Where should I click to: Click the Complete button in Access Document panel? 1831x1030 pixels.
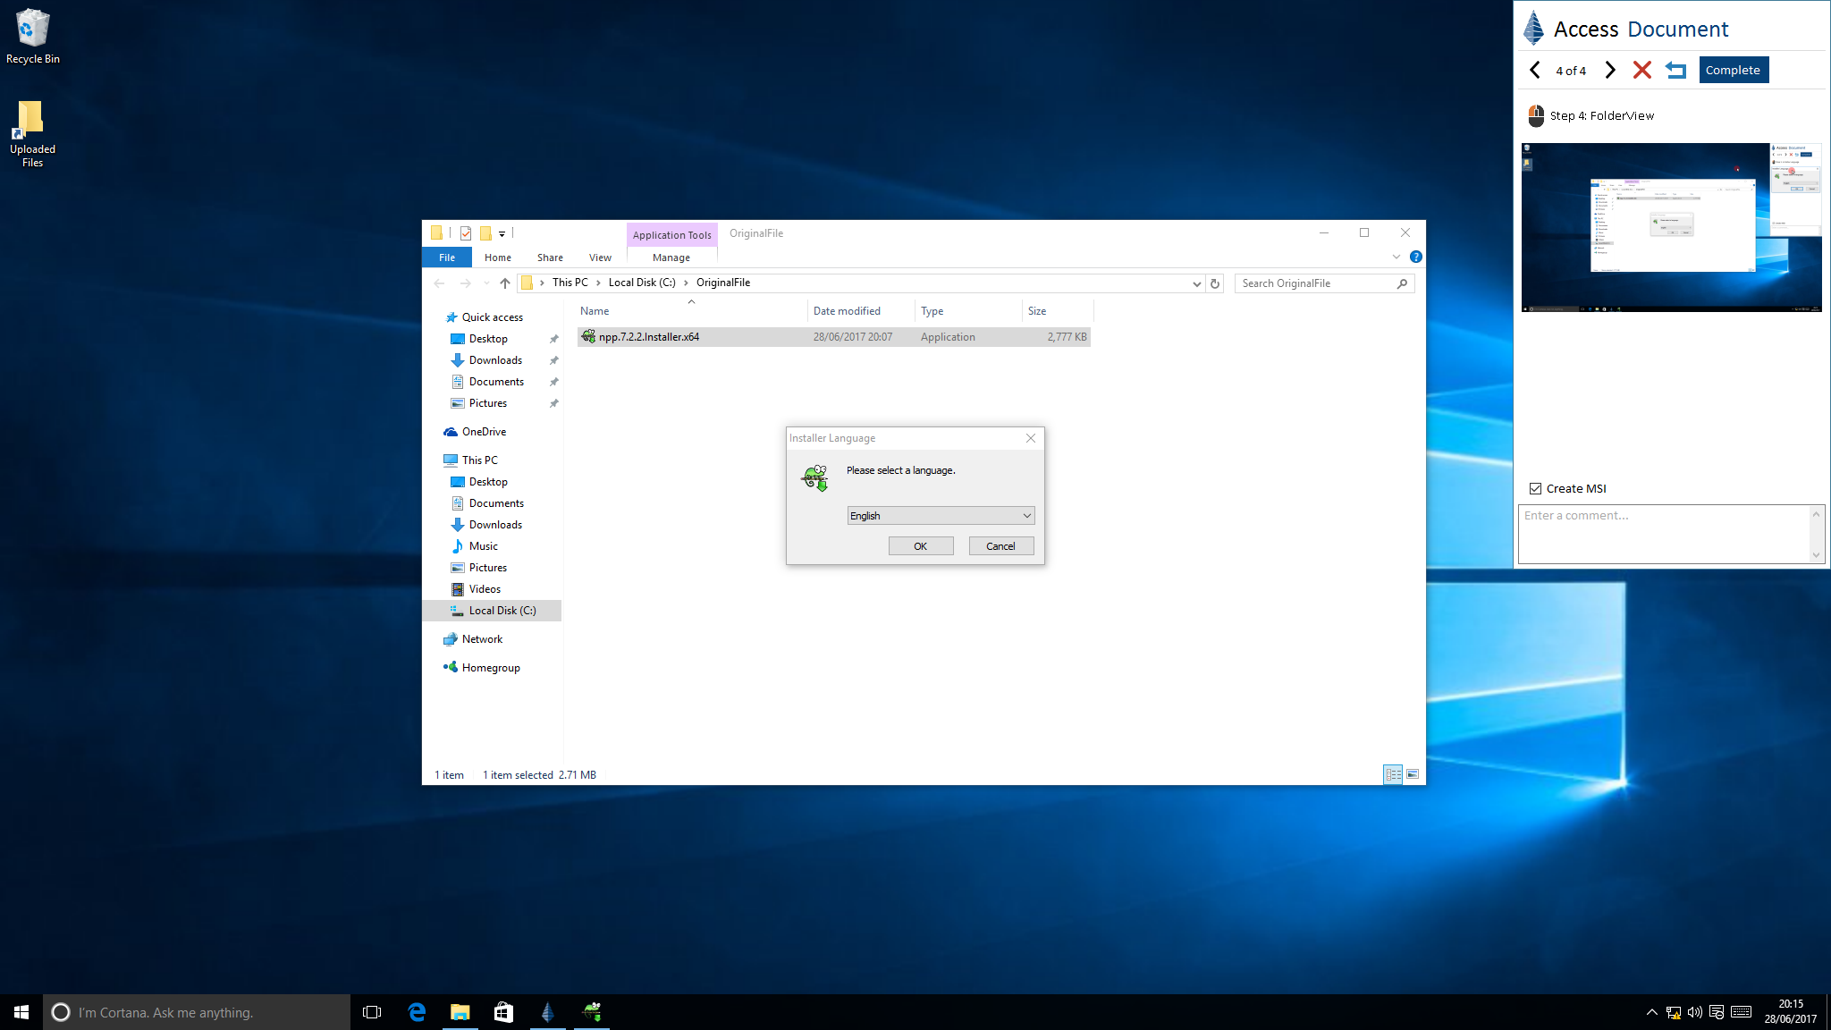click(x=1733, y=69)
